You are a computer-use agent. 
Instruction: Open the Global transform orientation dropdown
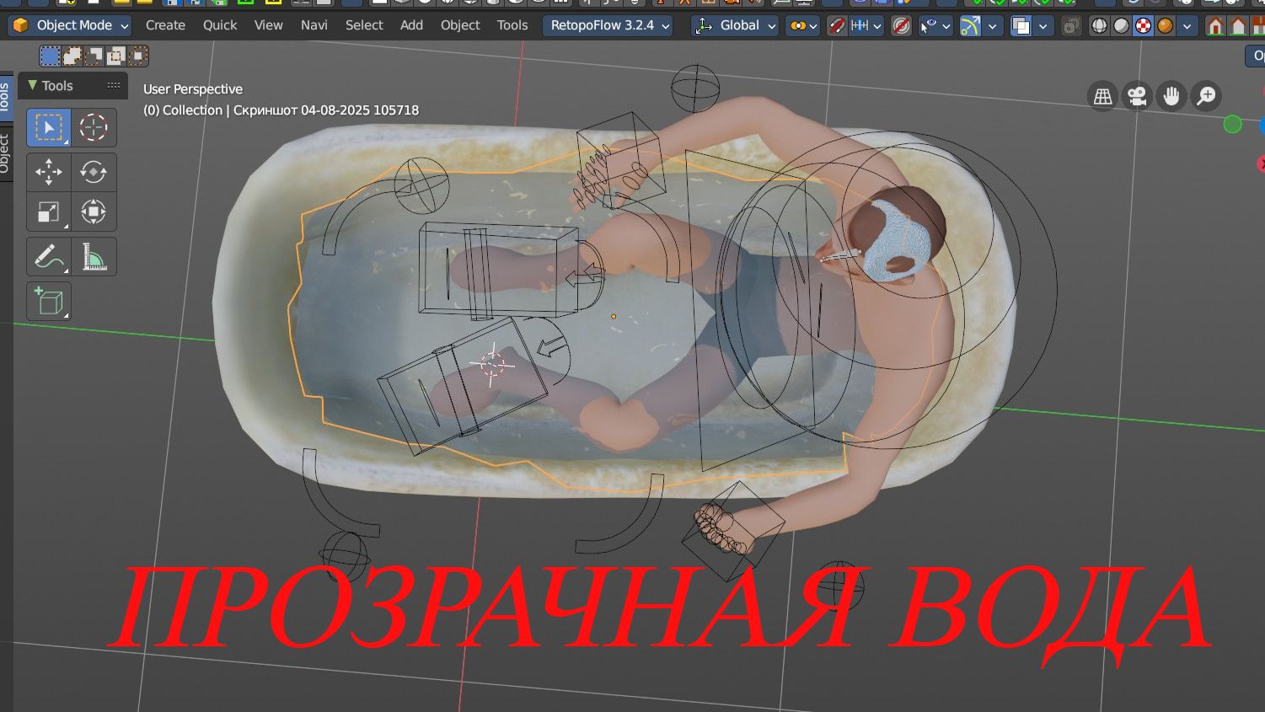point(734,26)
